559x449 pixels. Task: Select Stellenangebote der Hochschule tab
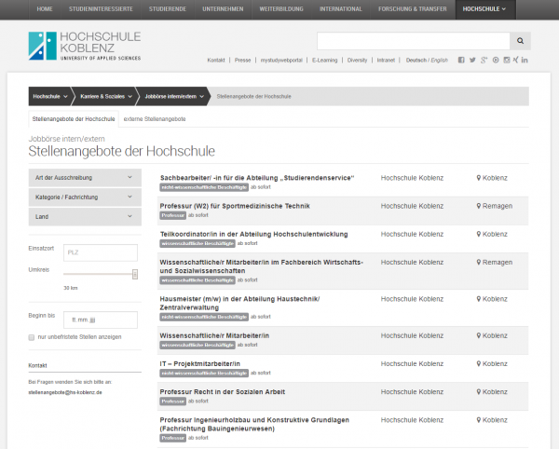pyautogui.click(x=74, y=119)
